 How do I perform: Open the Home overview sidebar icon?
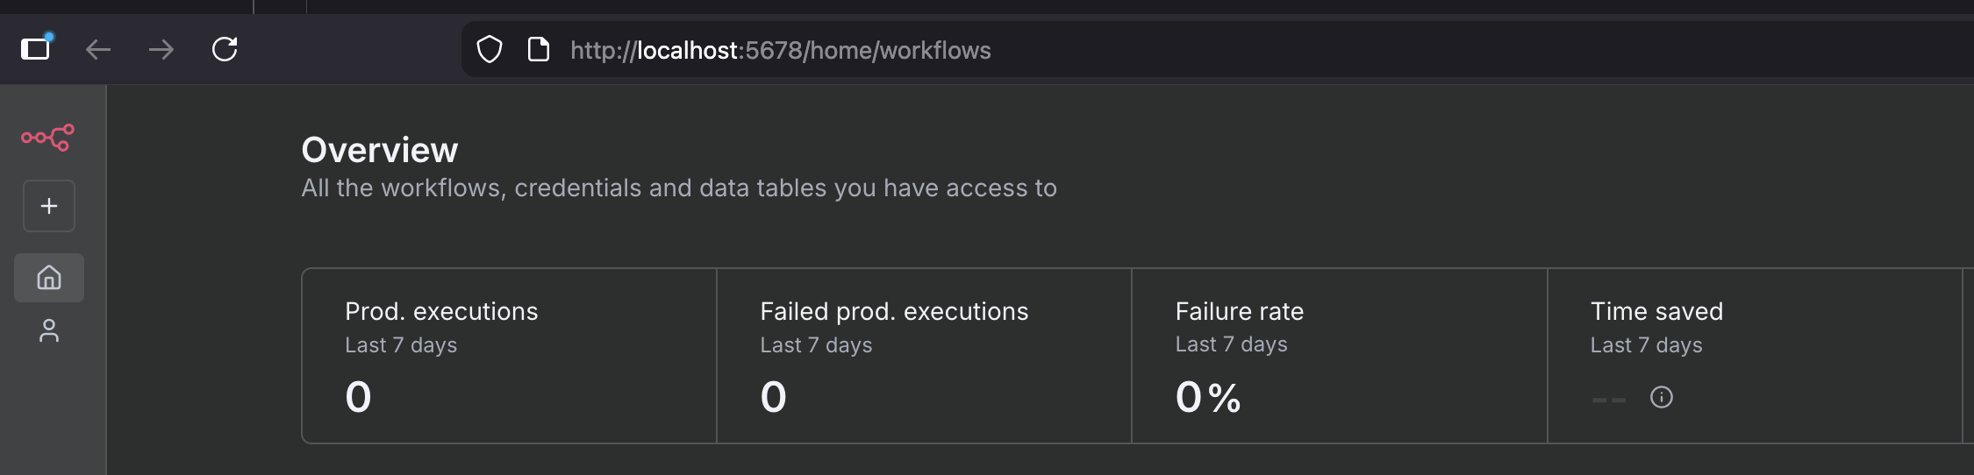point(49,278)
